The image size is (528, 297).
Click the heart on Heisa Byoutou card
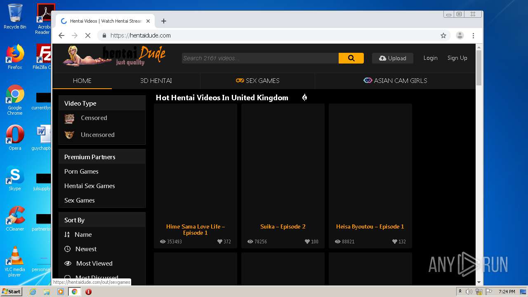[395, 242]
